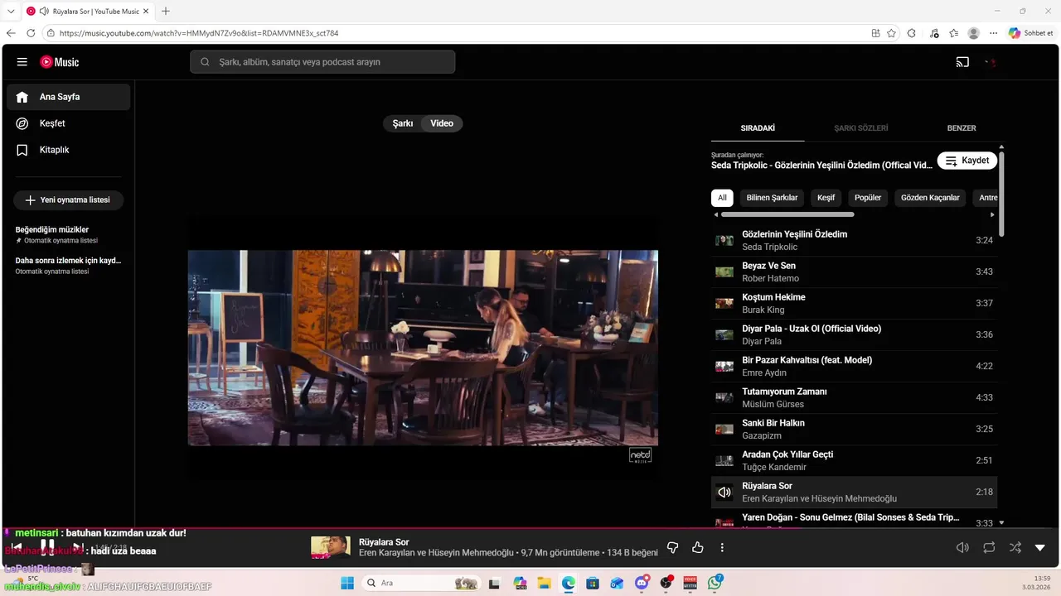Go back with browser back arrow
1061x596 pixels.
(x=11, y=33)
